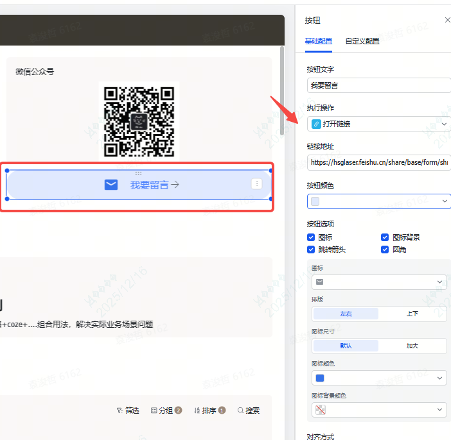The width and height of the screenshot is (451, 440).
Task: Open the envelope 图标 selection dropdown
Action: pos(379,282)
